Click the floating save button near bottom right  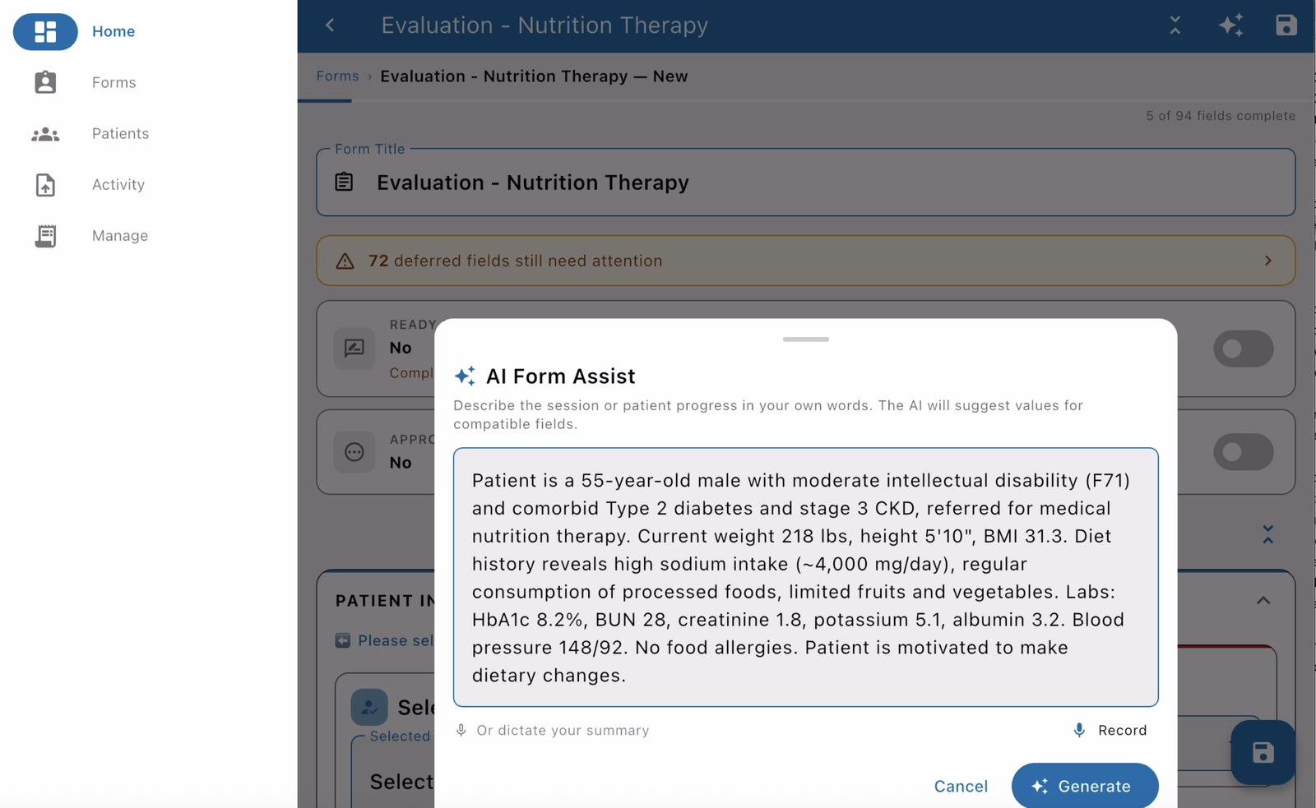pyautogui.click(x=1263, y=752)
